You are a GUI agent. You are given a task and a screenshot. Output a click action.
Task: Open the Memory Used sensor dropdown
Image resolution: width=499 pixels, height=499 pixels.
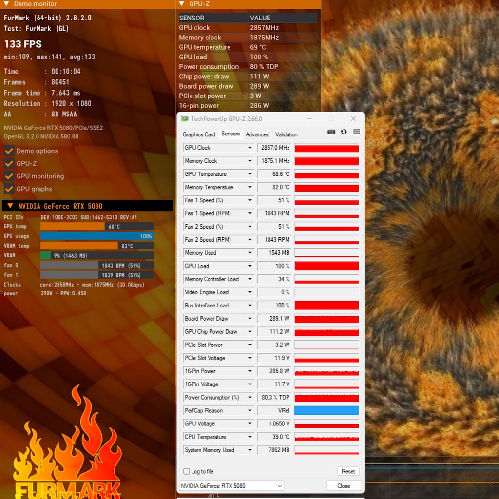(250, 253)
